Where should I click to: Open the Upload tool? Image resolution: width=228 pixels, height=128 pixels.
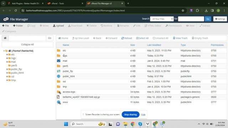click(x=58, y=26)
